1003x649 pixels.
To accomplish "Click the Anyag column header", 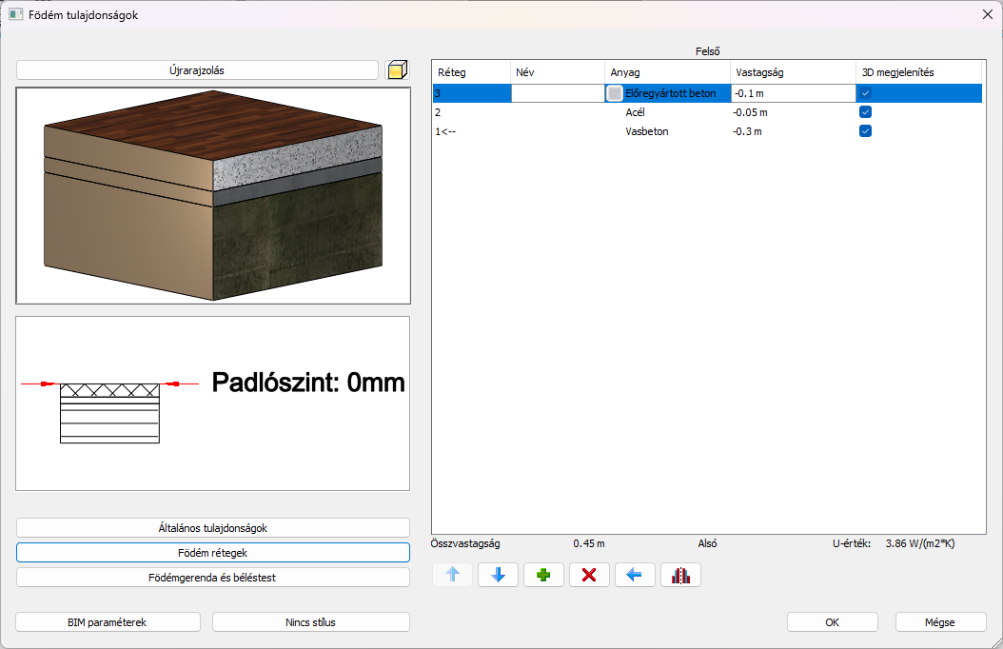I will point(667,72).
